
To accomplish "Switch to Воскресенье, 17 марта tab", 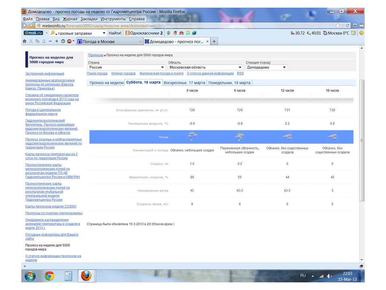I will click(184, 83).
